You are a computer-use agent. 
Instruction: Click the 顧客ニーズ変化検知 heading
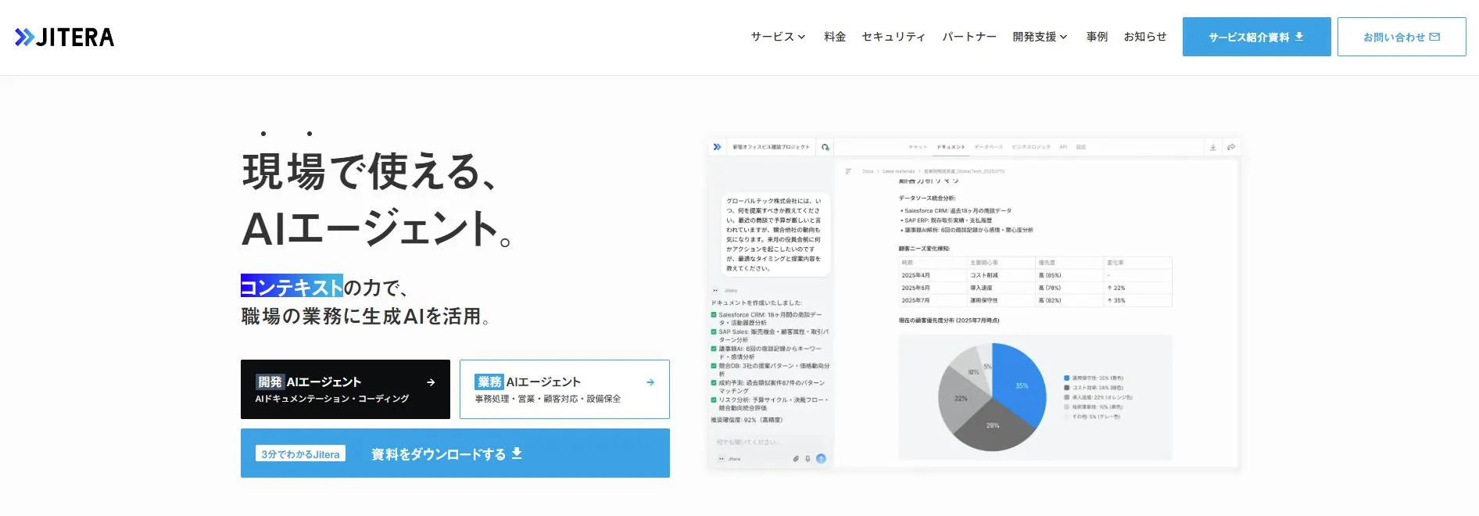(x=925, y=249)
